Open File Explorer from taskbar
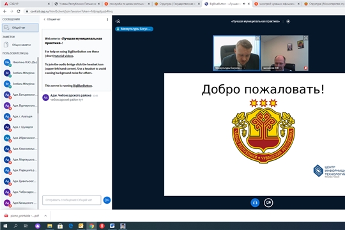Screen dimensions: 345x230 [x=50, y=226]
